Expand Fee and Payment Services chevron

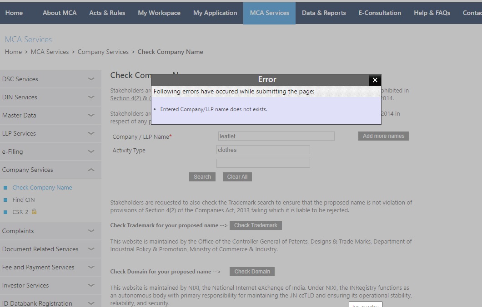[x=91, y=267]
